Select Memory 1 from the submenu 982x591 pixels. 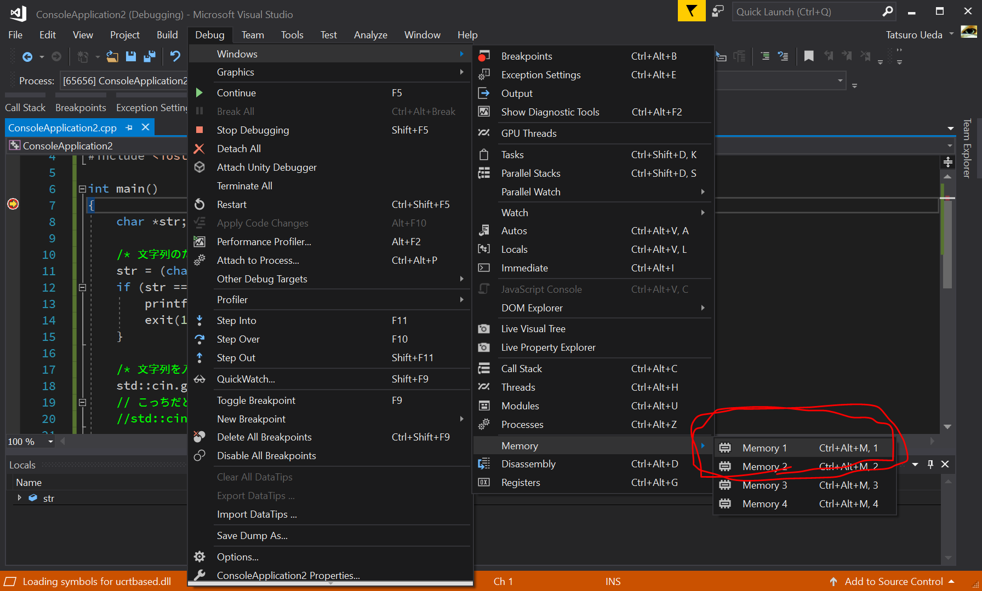coord(804,448)
